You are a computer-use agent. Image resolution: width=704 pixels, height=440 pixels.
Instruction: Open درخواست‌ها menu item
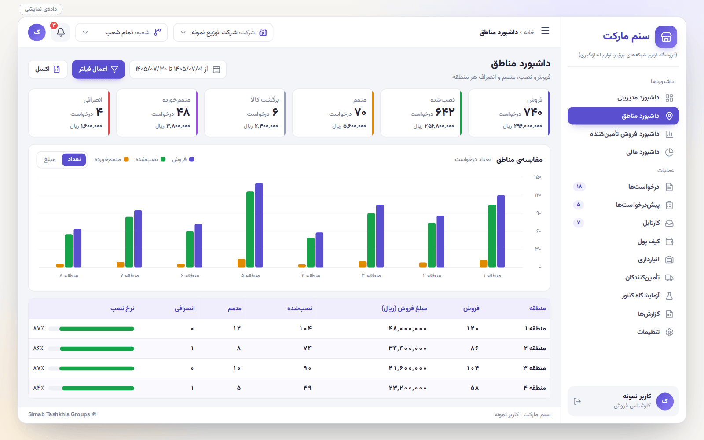pos(623,187)
